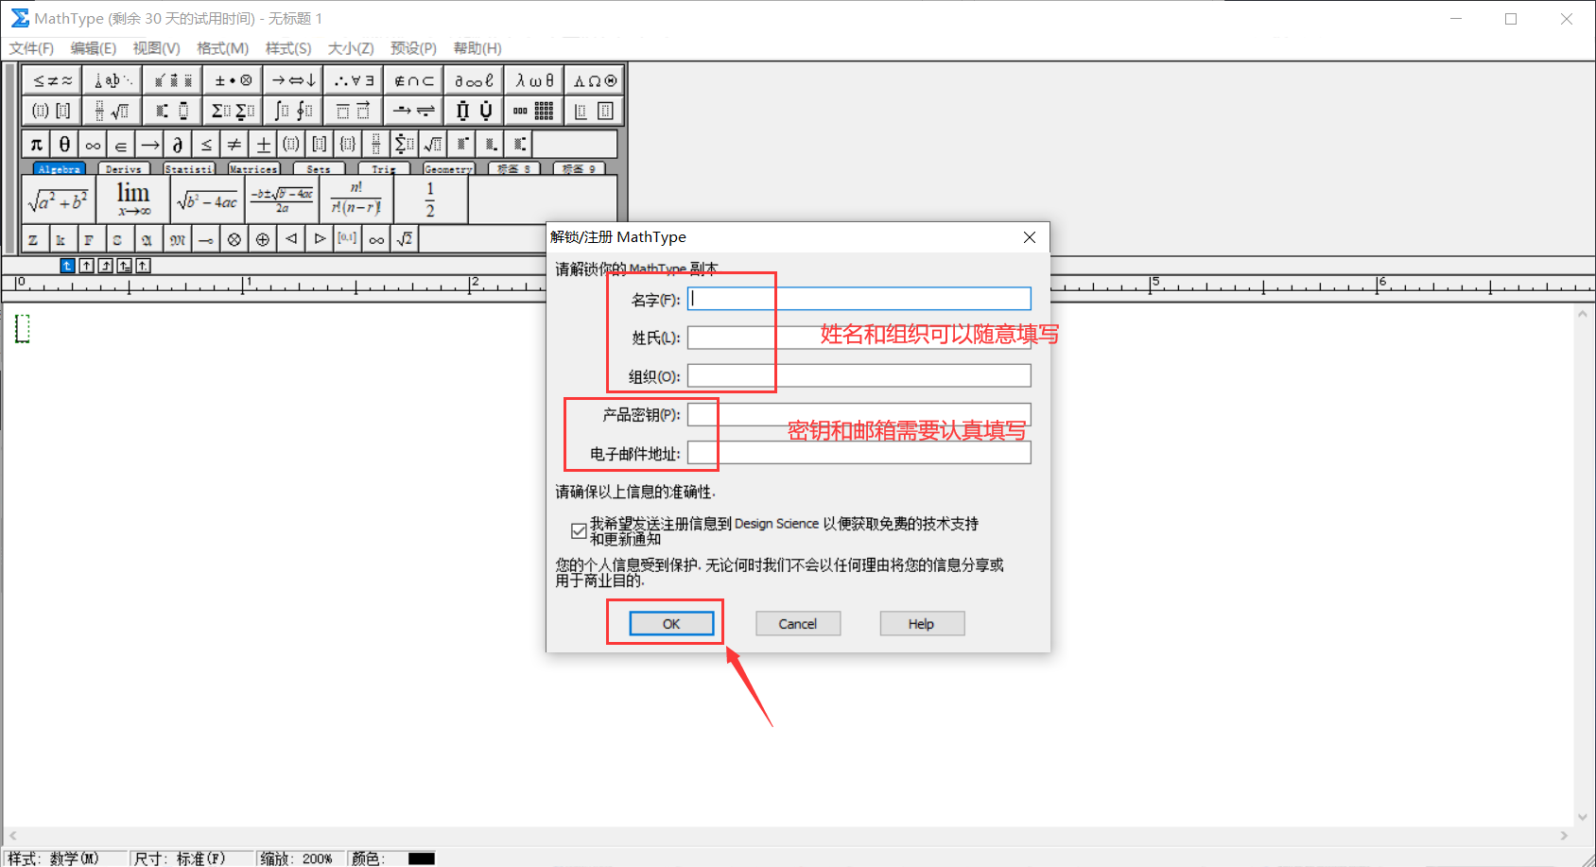Open the Greek uppercase letters palette

pos(595,80)
